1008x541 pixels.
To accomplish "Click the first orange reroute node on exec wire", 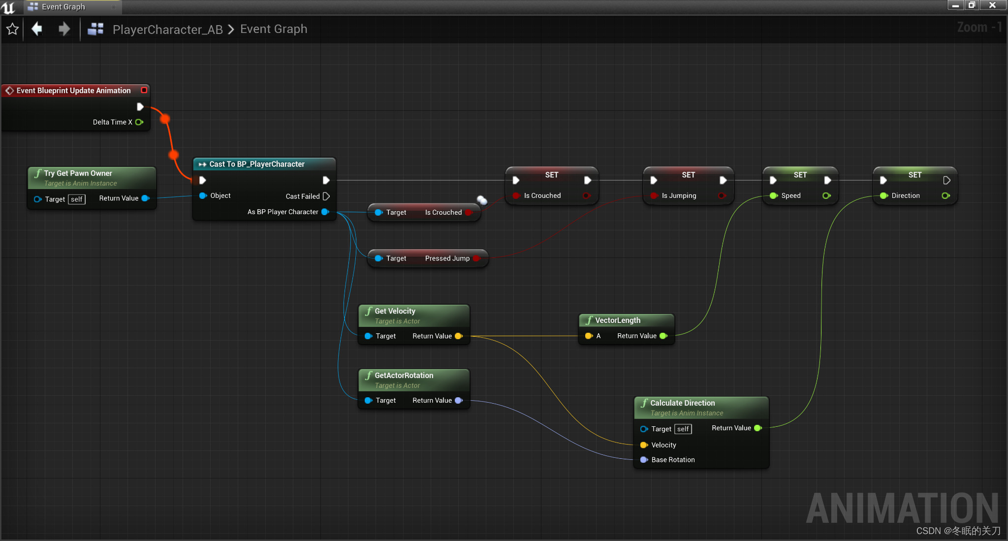I will pos(165,119).
